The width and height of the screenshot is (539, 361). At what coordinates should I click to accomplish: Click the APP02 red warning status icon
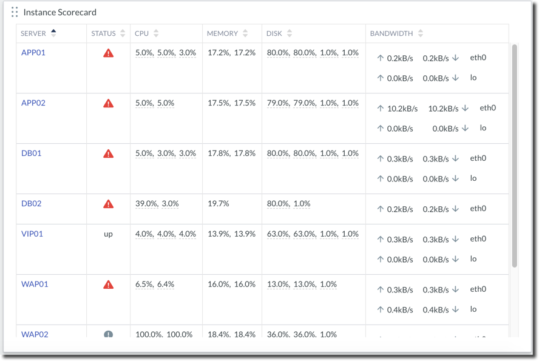pos(109,104)
